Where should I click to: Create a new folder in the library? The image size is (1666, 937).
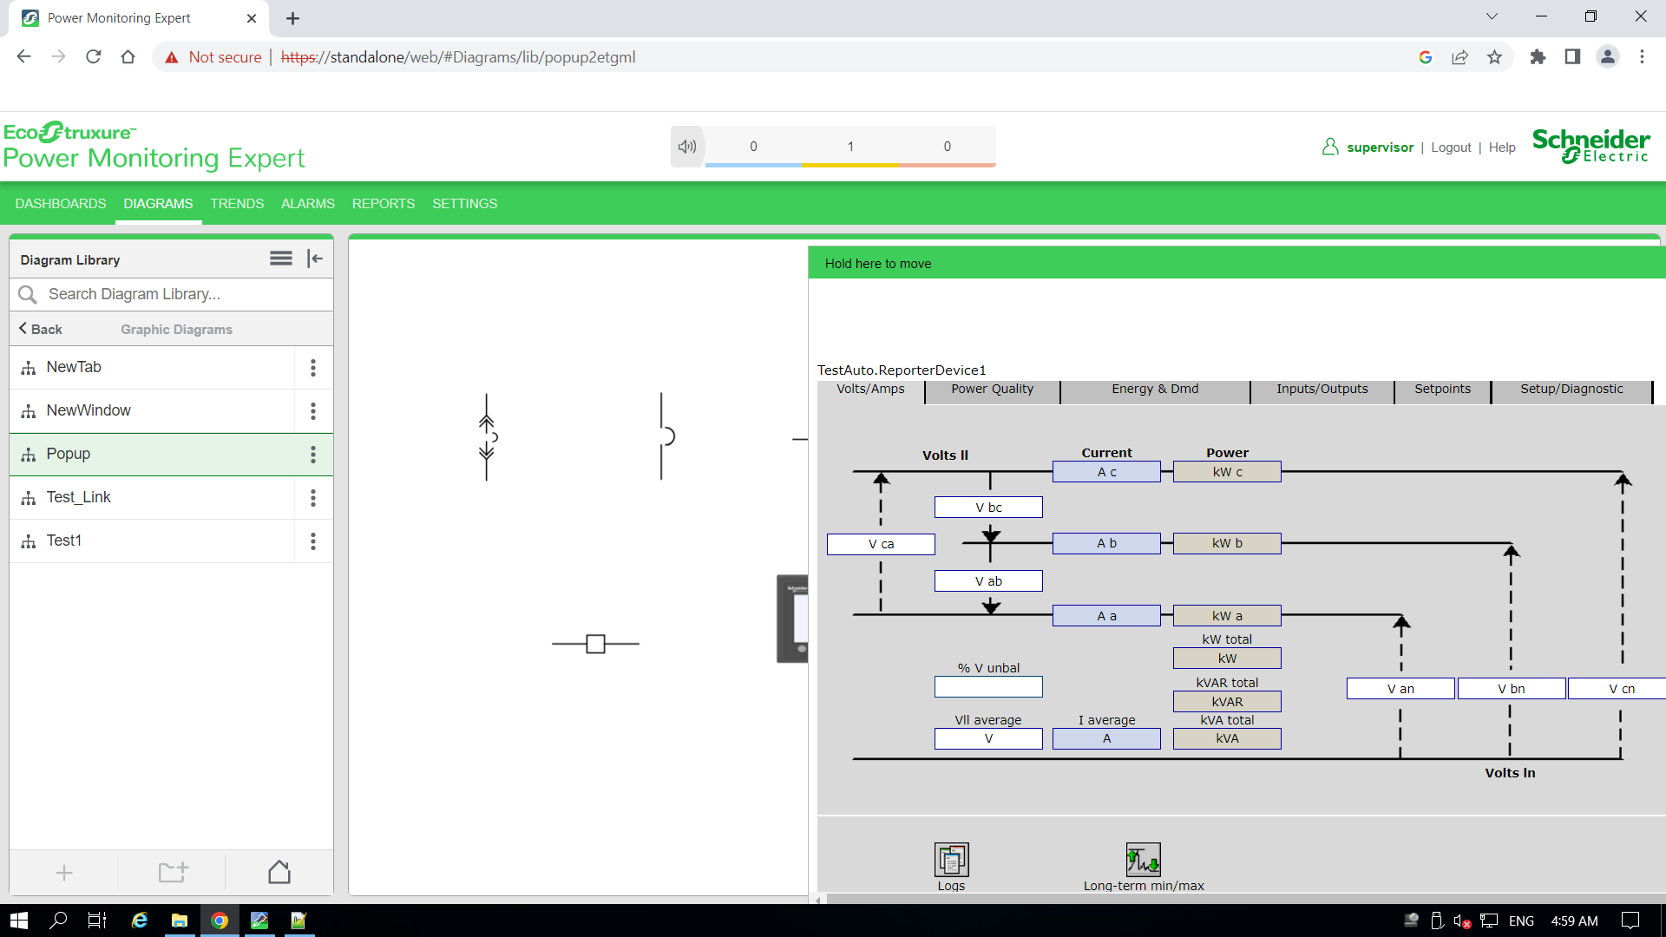coord(173,872)
